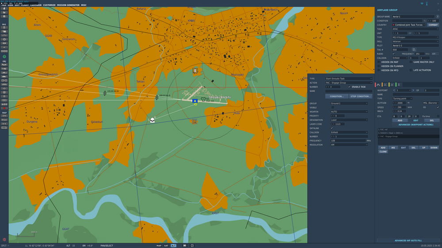Click the Draw tool under MAP
This screenshot has height=248, width=442.
(4, 120)
